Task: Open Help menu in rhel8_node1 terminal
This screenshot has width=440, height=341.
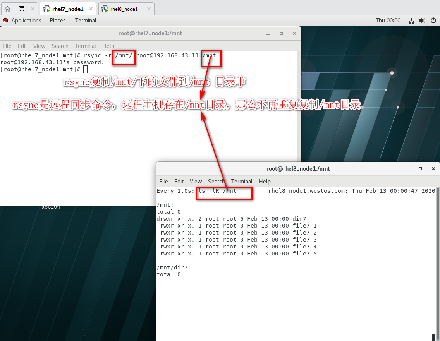Action: tap(265, 182)
